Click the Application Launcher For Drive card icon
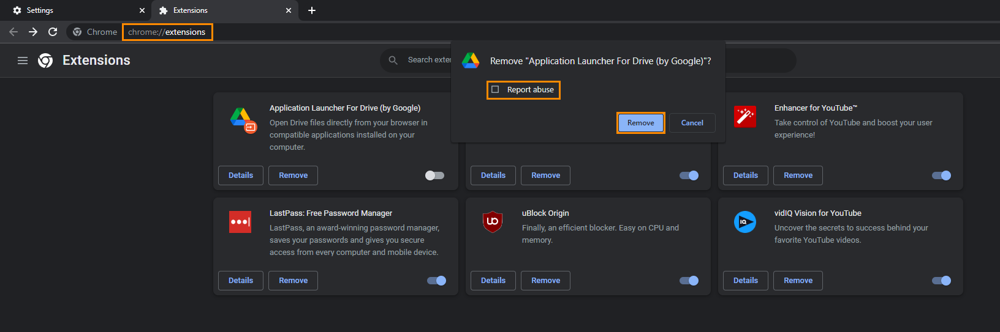 point(243,119)
